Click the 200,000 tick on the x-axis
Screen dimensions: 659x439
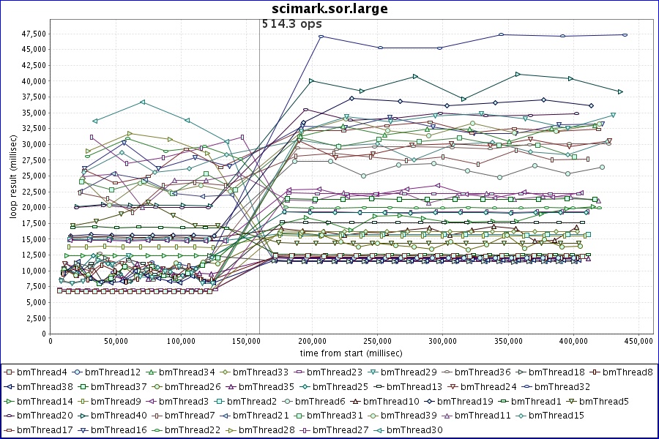click(x=312, y=341)
